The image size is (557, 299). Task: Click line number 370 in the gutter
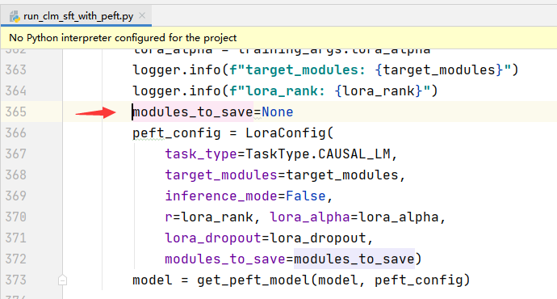16,217
